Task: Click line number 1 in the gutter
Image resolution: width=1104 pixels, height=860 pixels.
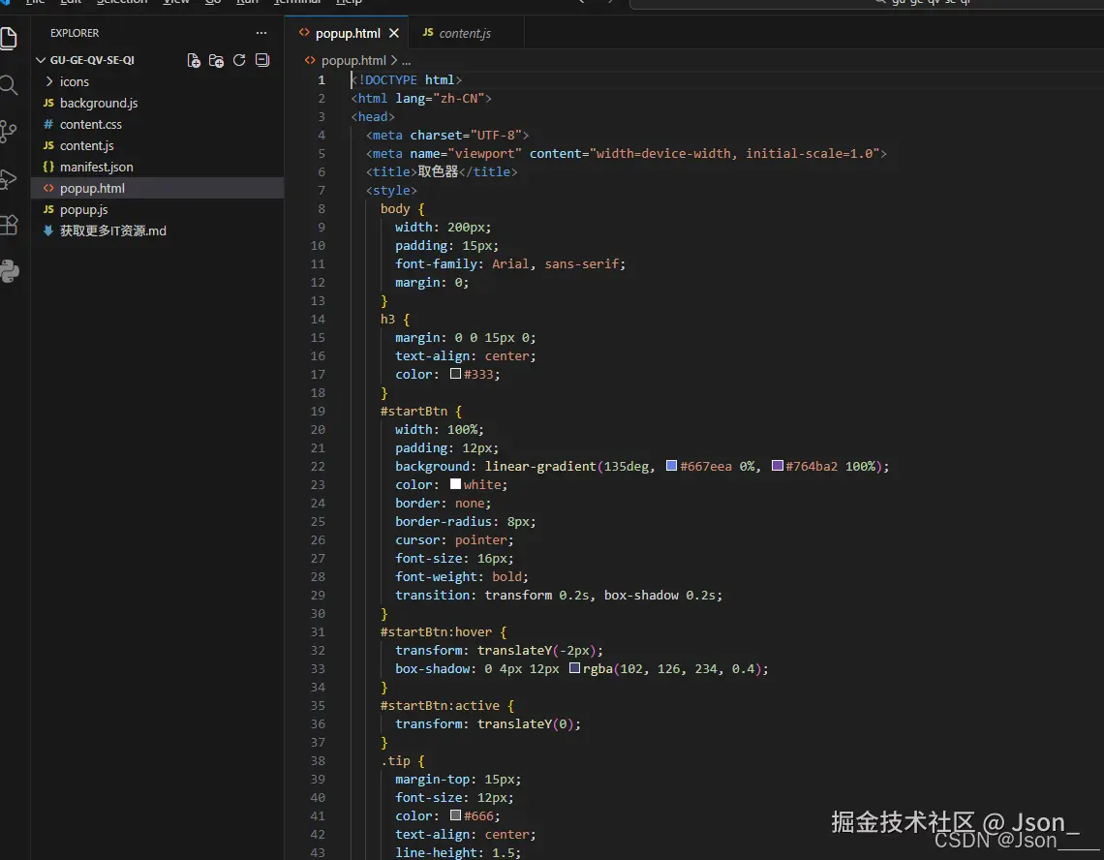Action: click(x=322, y=80)
